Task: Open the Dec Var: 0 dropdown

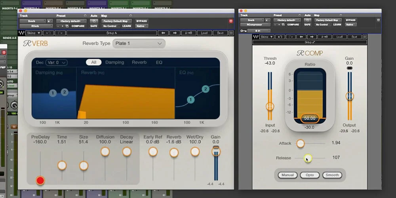Action: coord(57,63)
